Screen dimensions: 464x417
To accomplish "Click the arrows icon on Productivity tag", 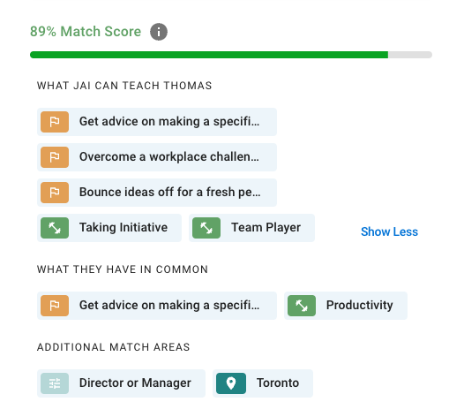I will click(302, 306).
